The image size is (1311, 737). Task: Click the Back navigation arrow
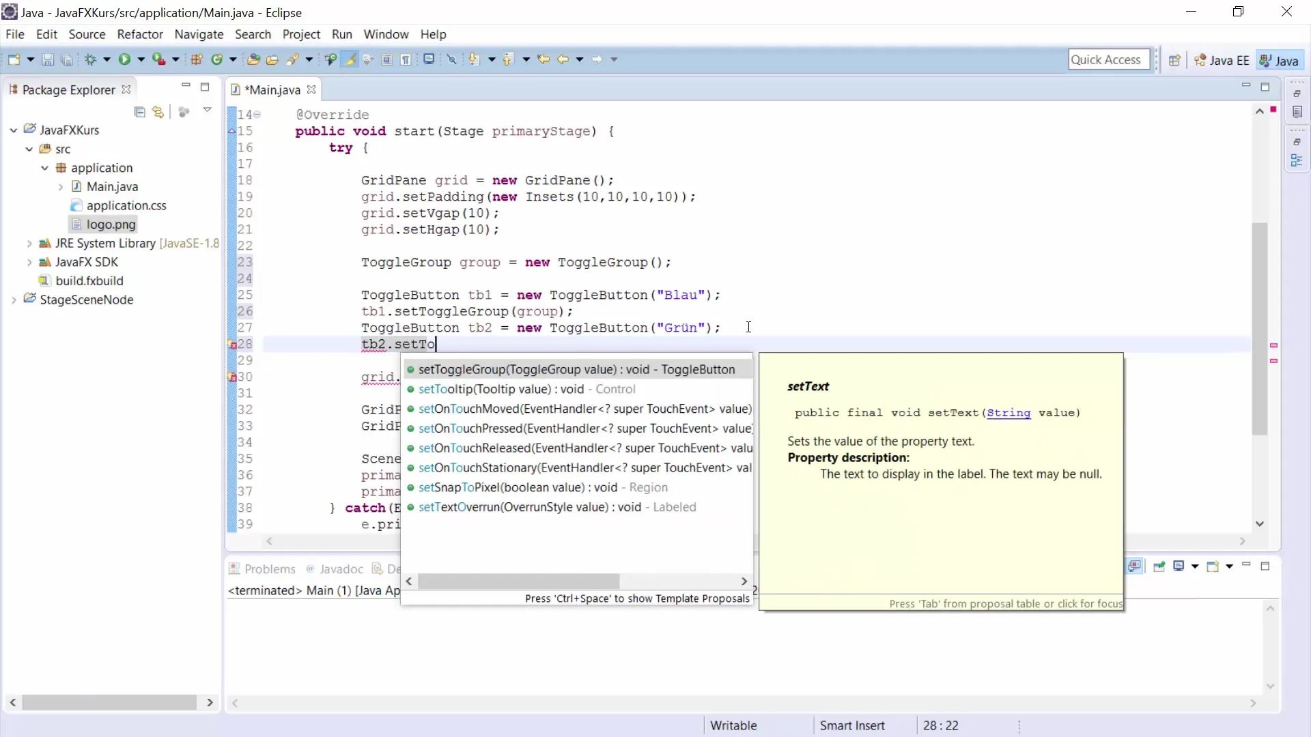click(x=563, y=59)
